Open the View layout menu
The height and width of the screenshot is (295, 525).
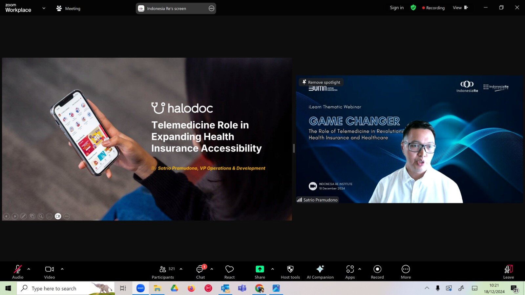tap(460, 8)
